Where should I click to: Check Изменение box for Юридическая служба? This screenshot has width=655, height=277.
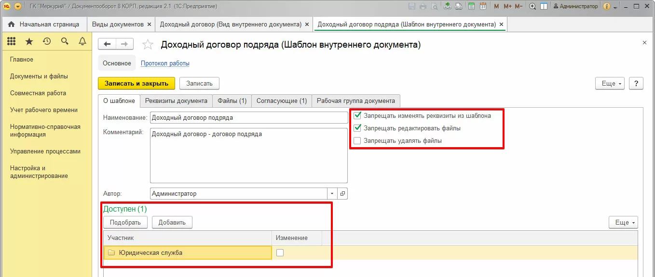(280, 253)
